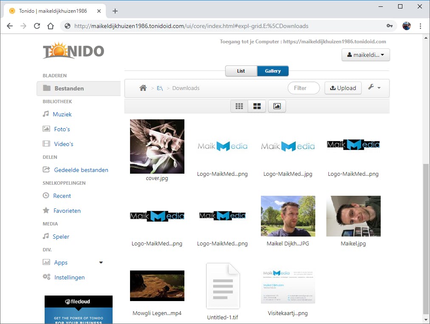Open Video's library
Viewport: 430px width, 324px height.
(64, 144)
